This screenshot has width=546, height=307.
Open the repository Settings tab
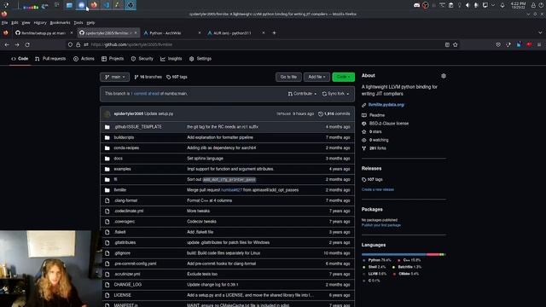pyautogui.click(x=200, y=59)
